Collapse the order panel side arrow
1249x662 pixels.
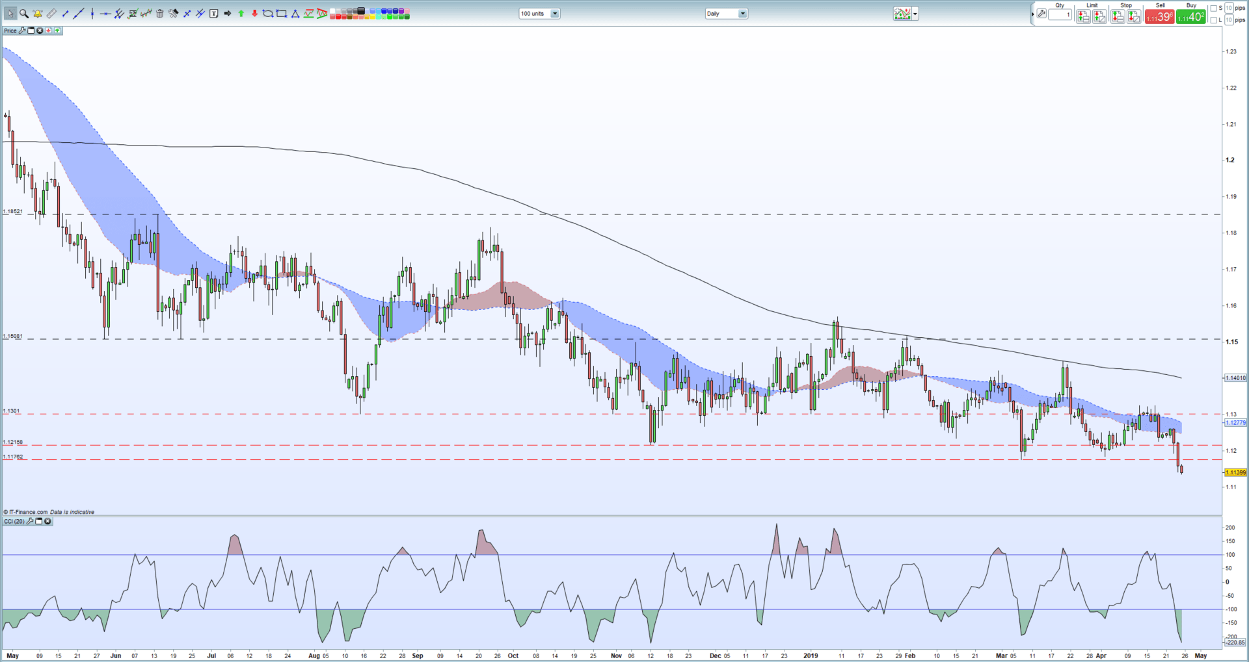click(x=1032, y=14)
